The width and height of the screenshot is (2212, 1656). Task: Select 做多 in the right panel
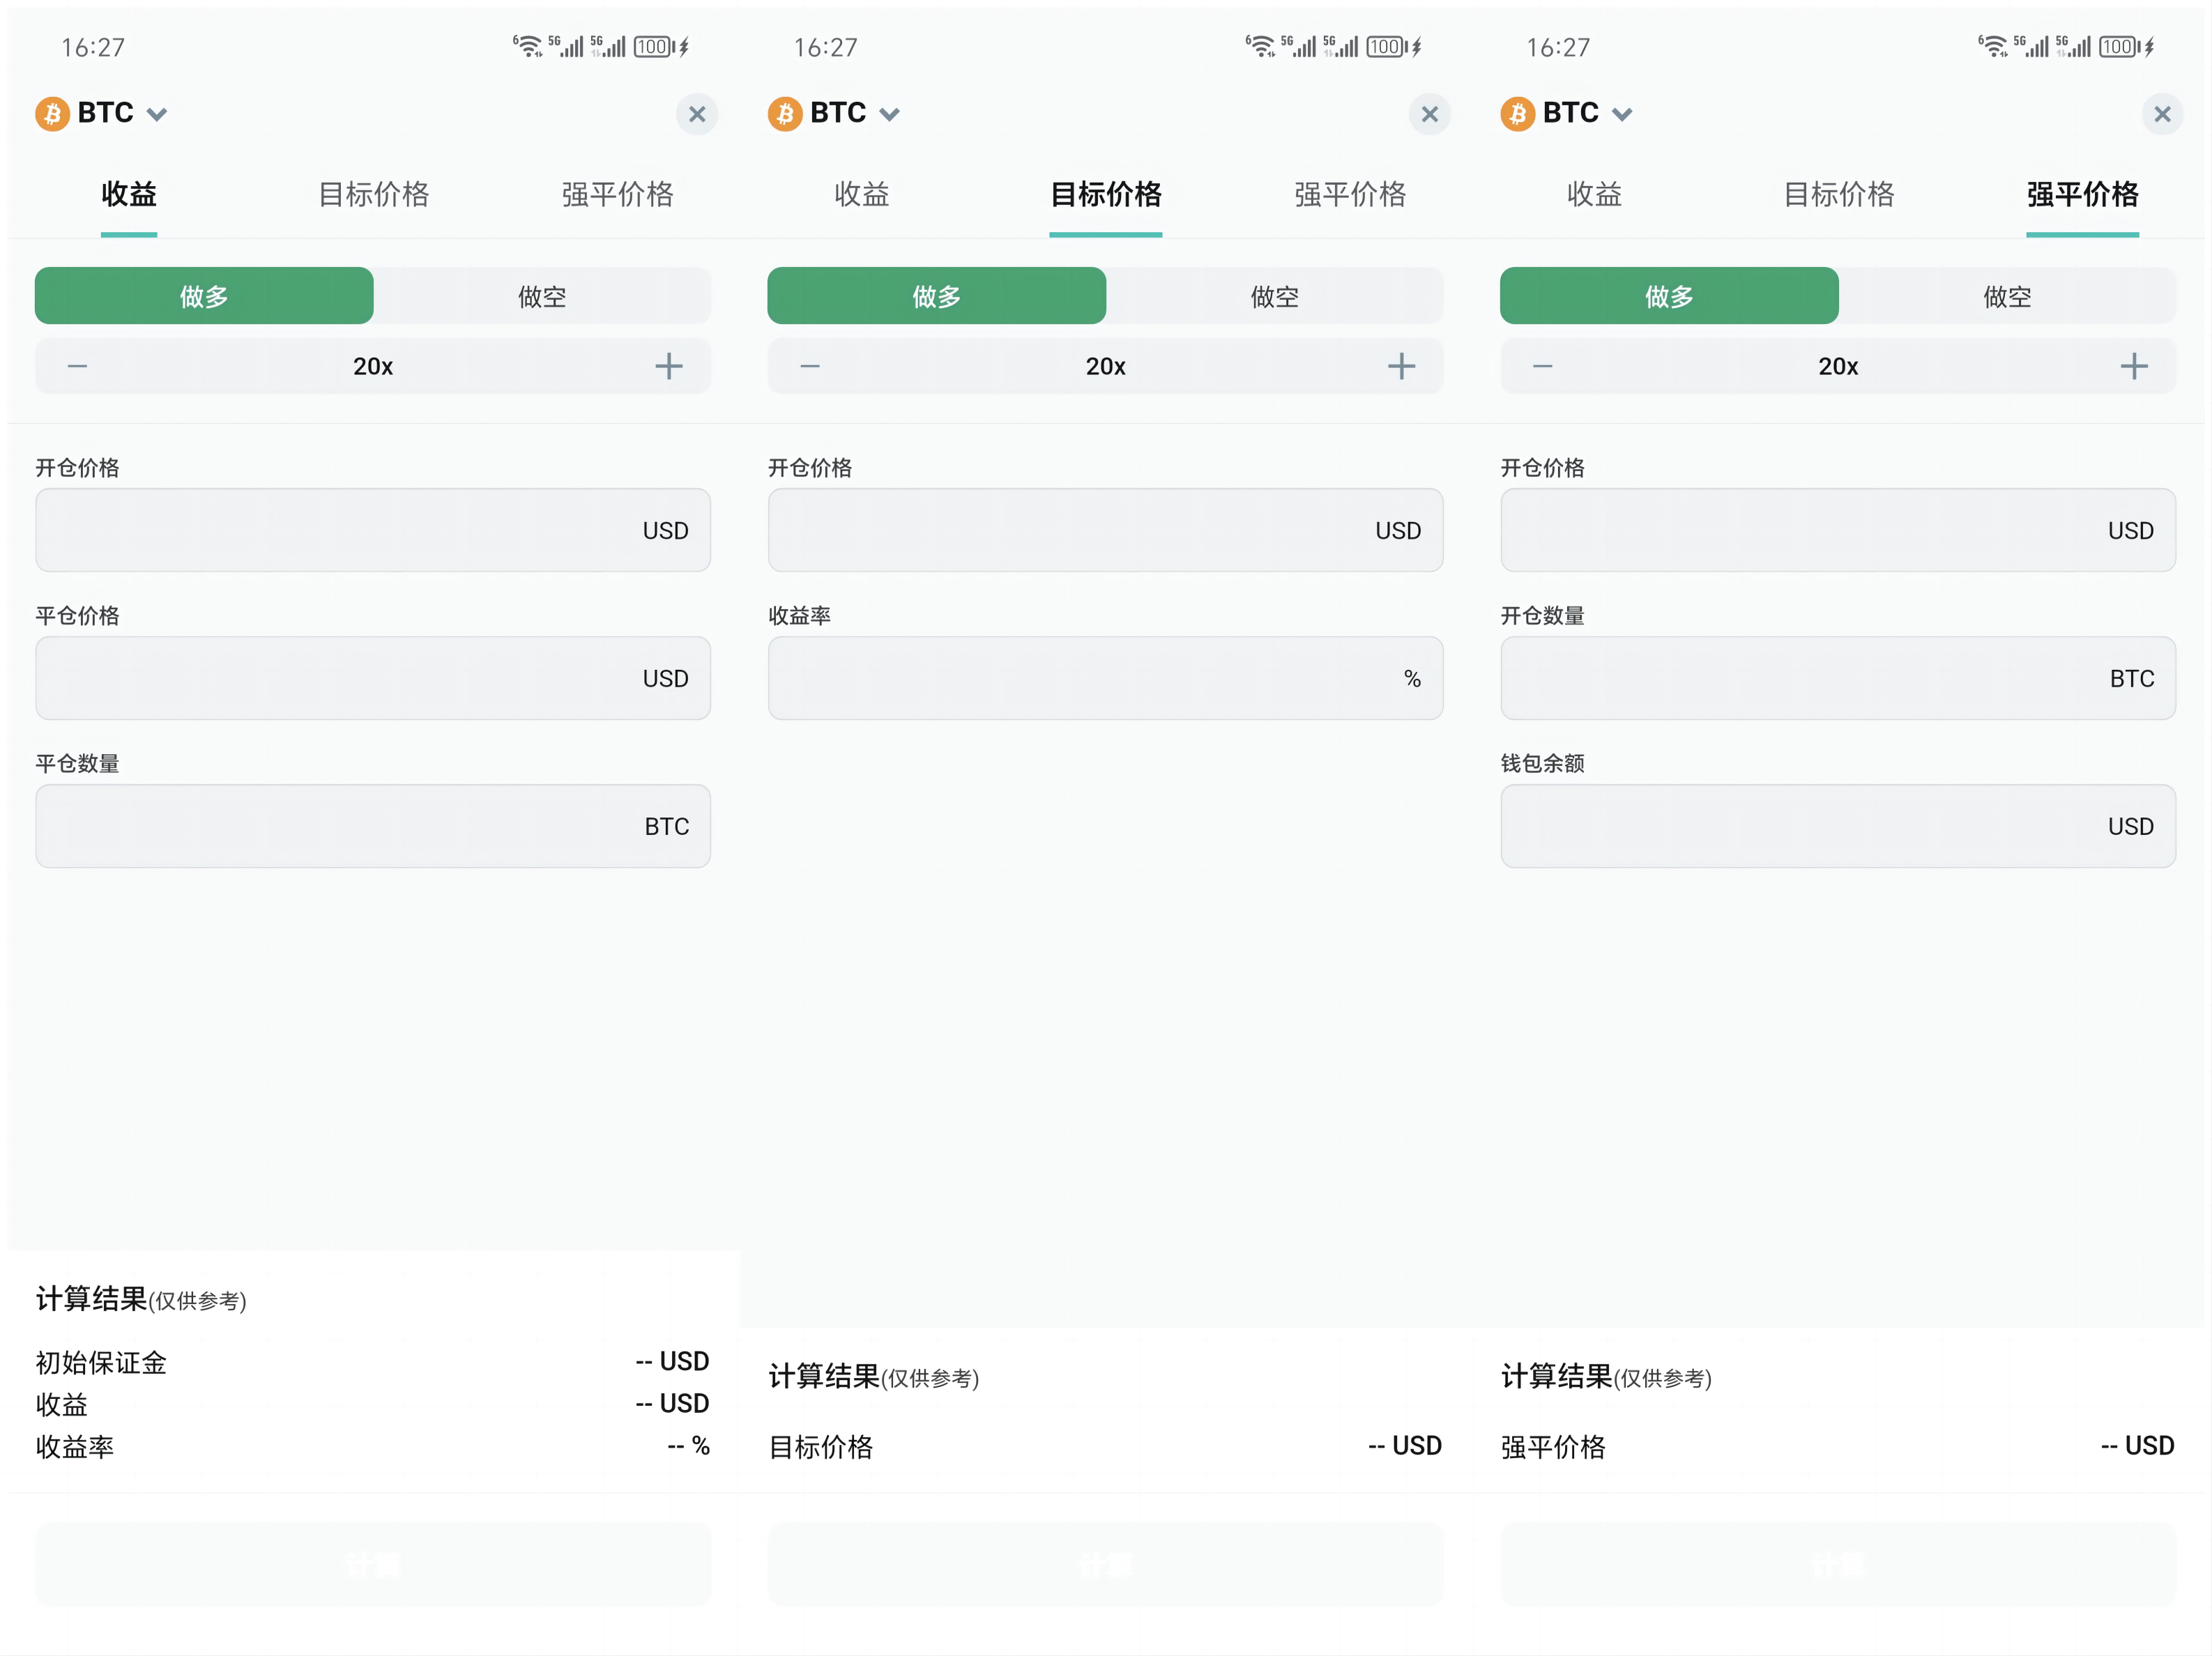(1668, 296)
